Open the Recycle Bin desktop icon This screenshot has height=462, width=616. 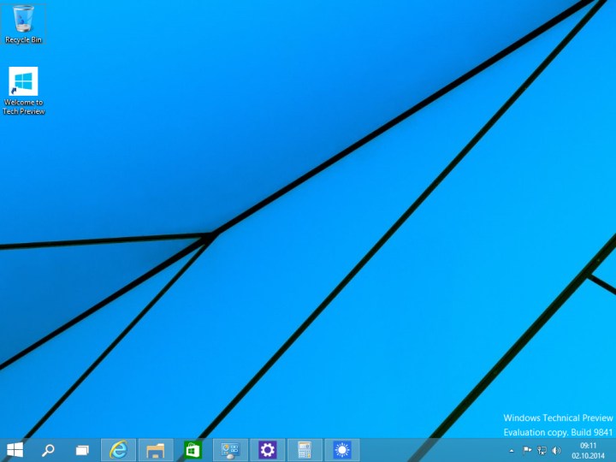tap(23, 24)
